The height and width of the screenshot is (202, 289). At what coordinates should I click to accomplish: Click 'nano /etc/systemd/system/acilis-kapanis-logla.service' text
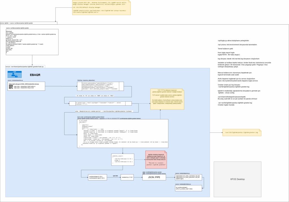pos(238,81)
